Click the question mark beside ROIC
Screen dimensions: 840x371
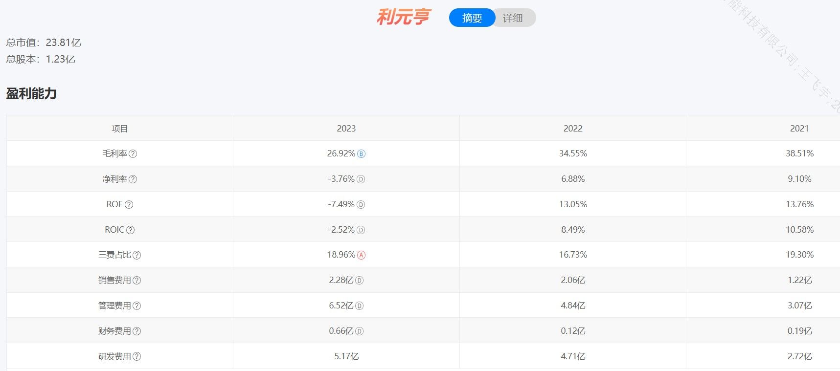coord(131,230)
